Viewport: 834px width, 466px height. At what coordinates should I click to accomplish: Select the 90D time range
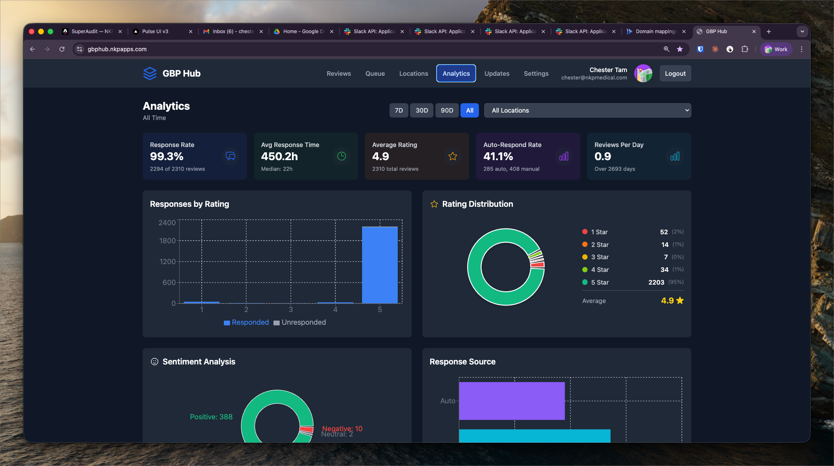[x=447, y=111]
